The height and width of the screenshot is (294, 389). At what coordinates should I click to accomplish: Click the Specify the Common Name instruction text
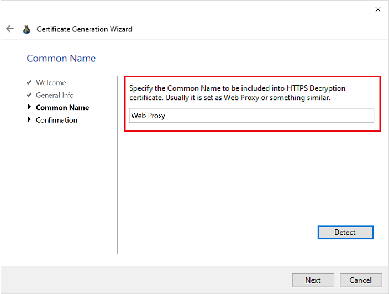tap(237, 93)
